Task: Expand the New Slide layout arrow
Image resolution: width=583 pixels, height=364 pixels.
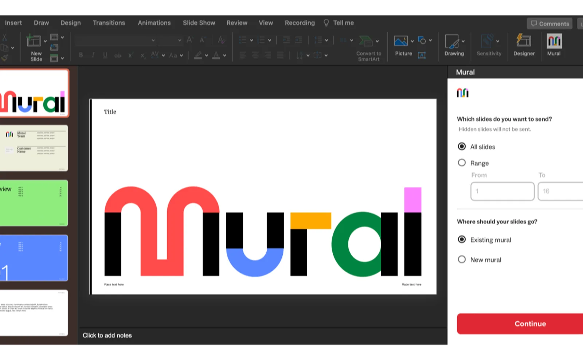Action: [x=45, y=41]
